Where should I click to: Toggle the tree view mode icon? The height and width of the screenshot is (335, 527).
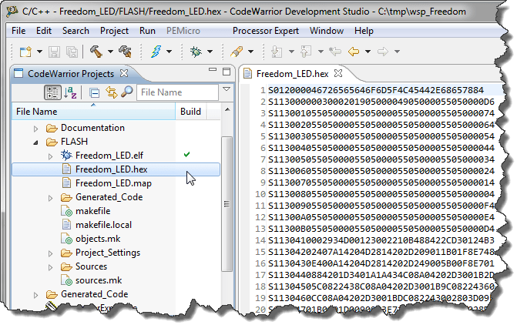click(52, 92)
